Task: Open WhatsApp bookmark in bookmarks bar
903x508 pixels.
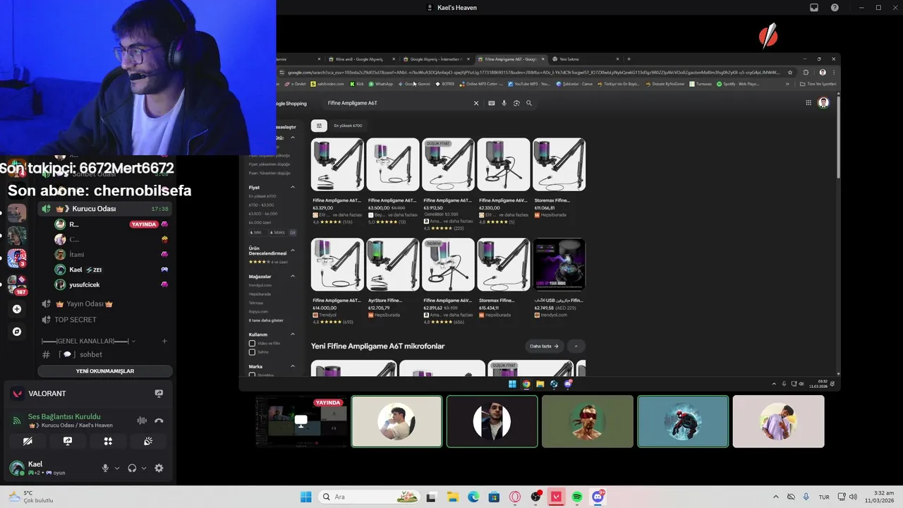Action: pos(380,84)
